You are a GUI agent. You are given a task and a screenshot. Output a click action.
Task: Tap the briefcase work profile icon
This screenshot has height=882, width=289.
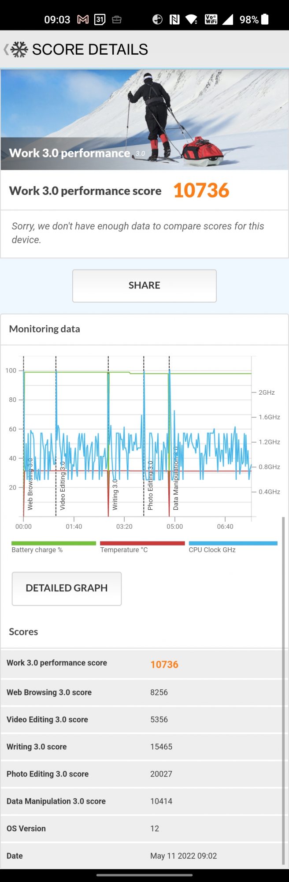click(x=117, y=19)
